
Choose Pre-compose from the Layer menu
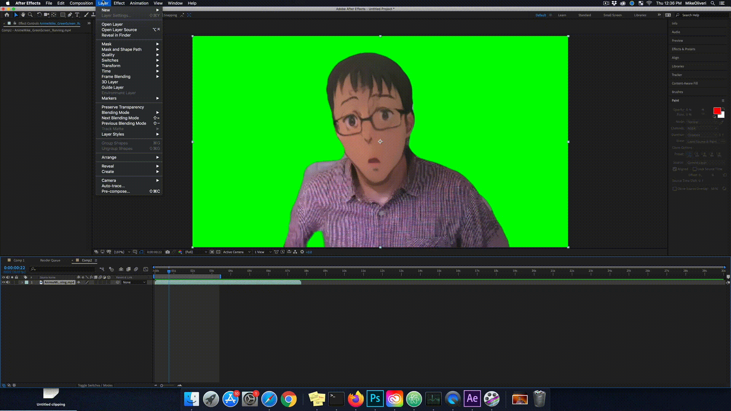click(x=116, y=191)
